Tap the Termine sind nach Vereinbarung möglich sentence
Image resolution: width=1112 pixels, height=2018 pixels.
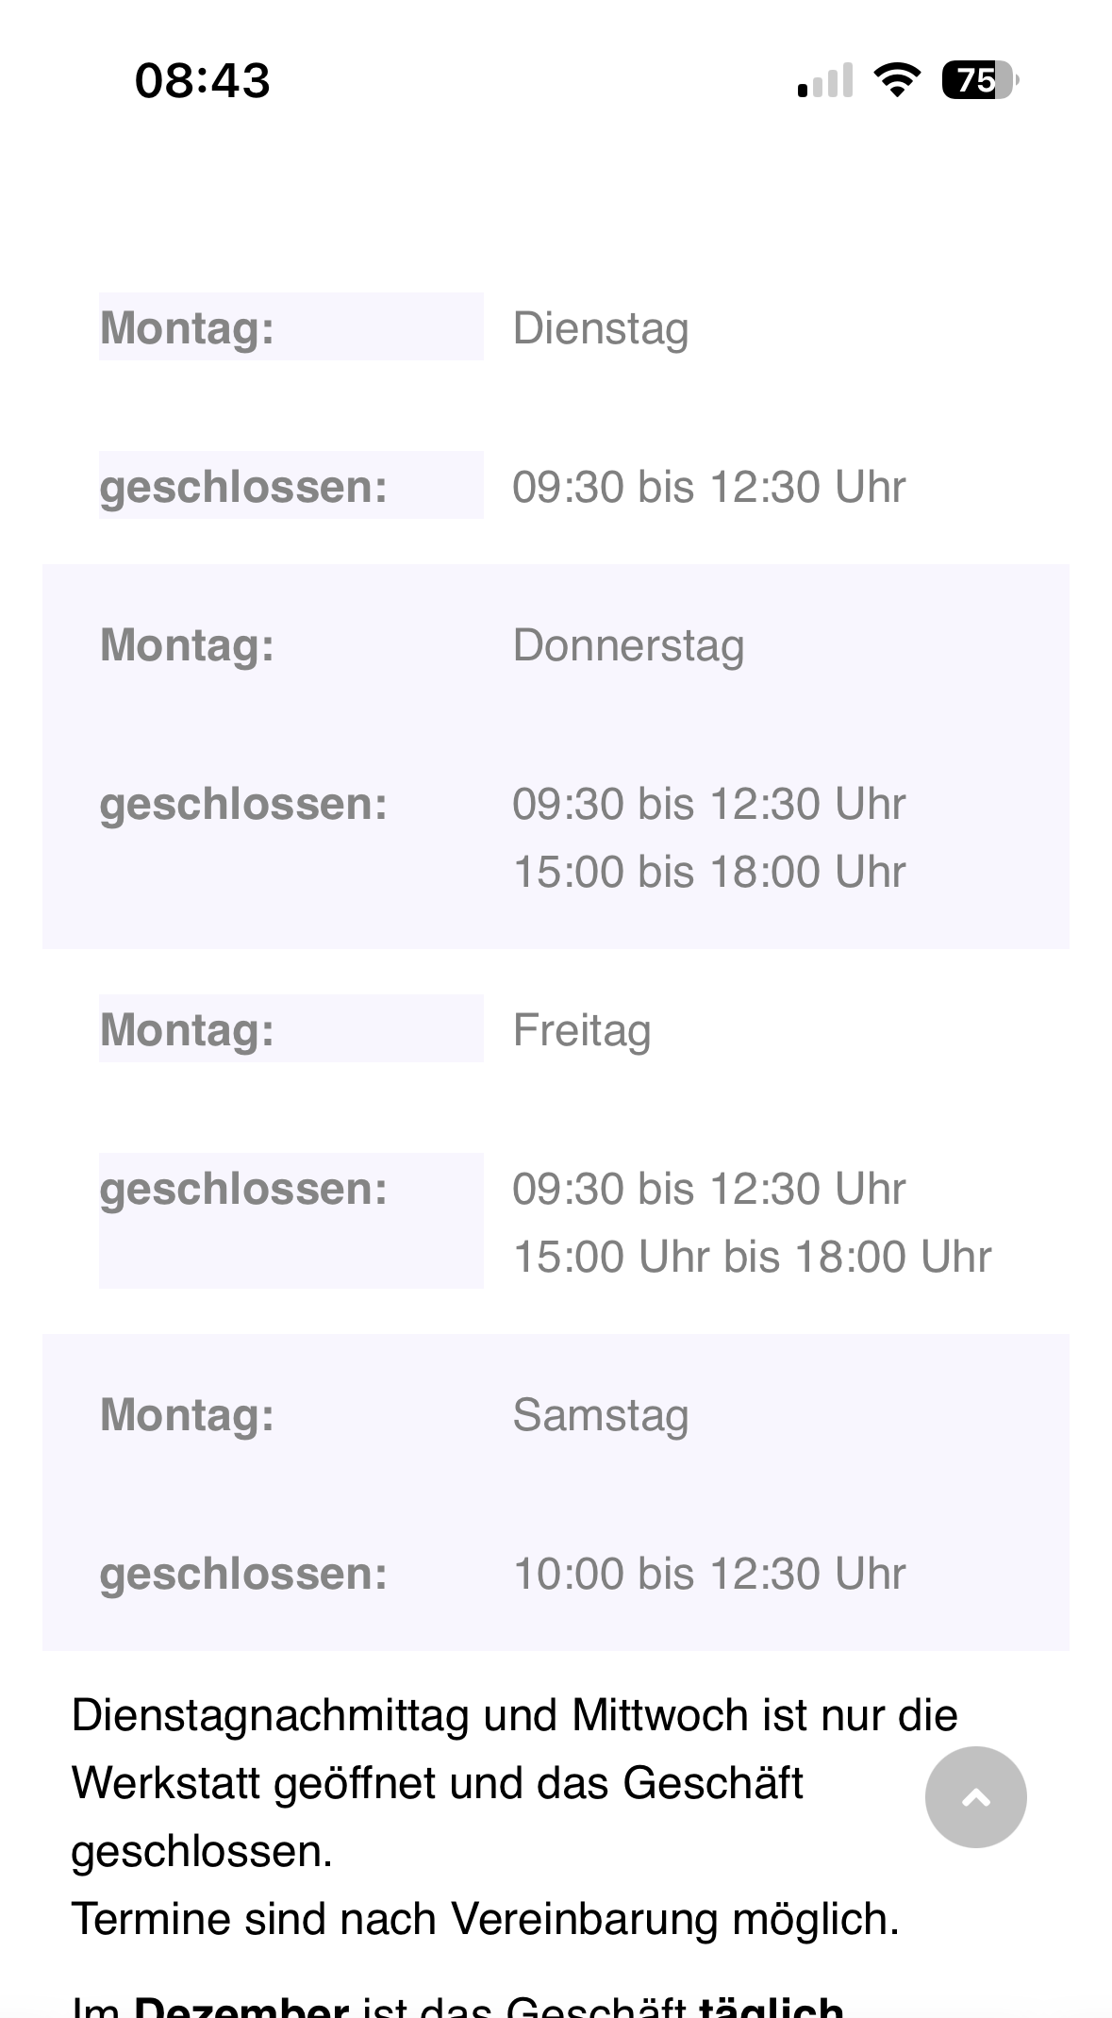485,1919
